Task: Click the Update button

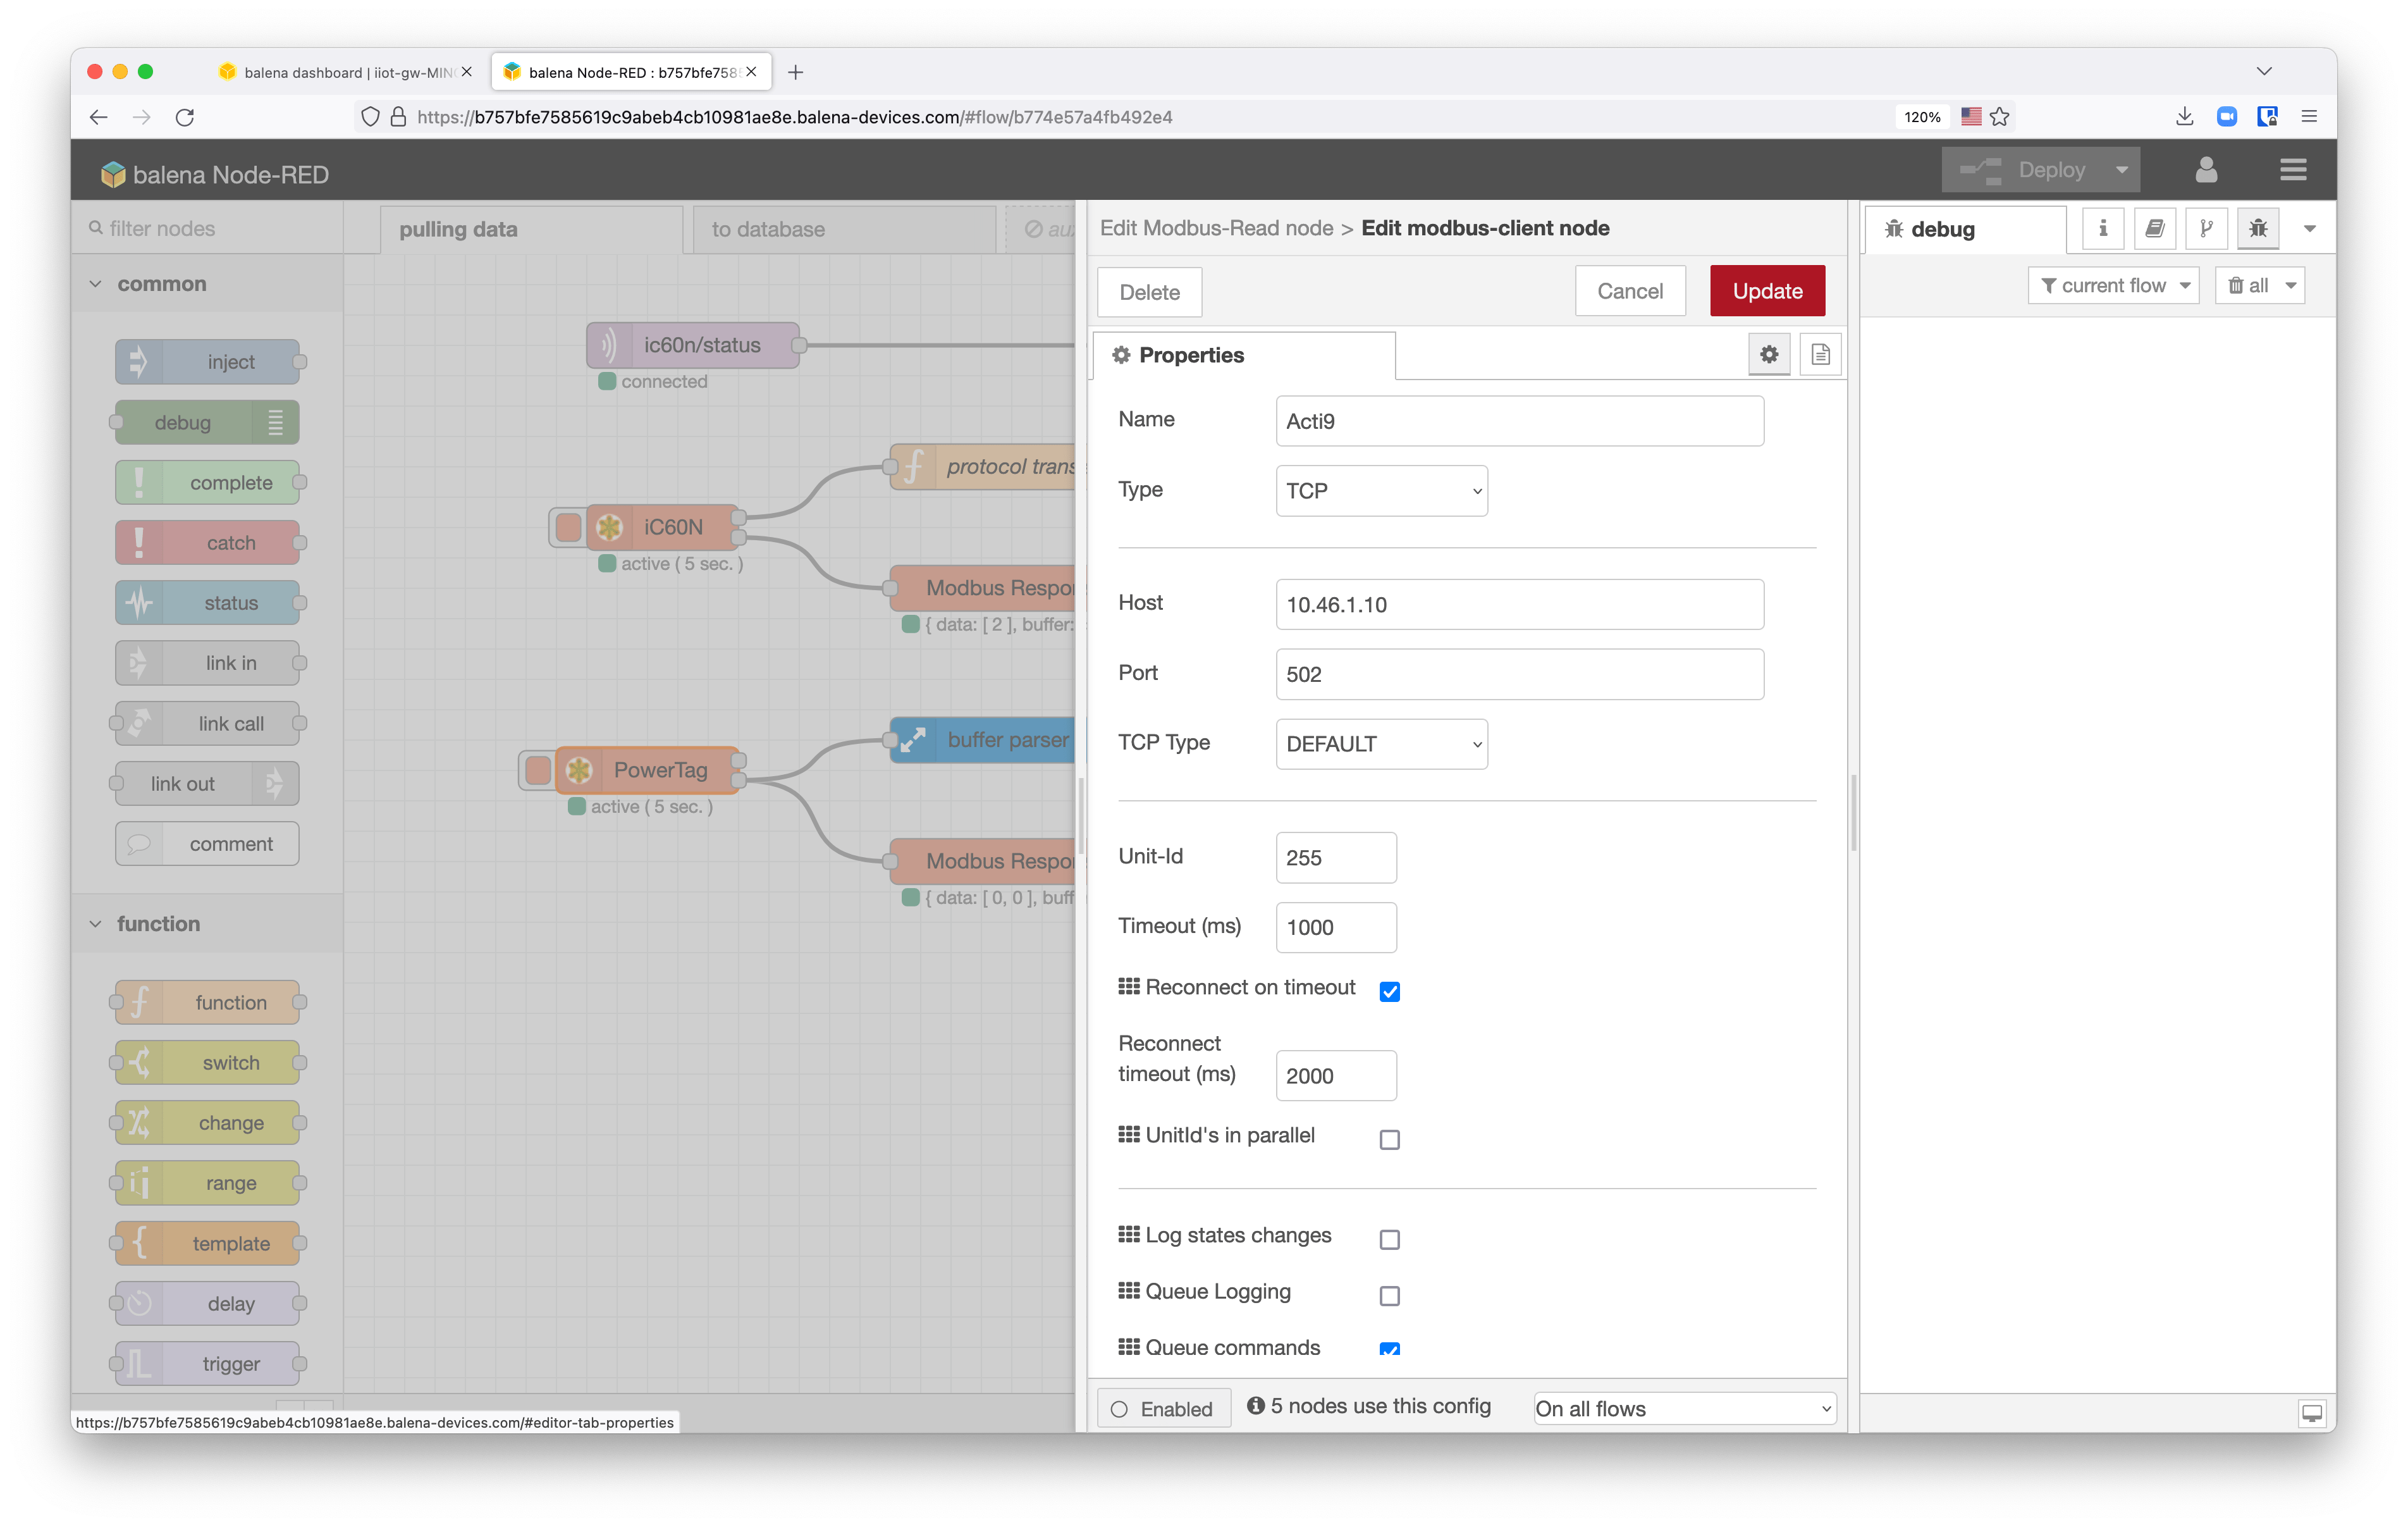Action: pos(1766,290)
